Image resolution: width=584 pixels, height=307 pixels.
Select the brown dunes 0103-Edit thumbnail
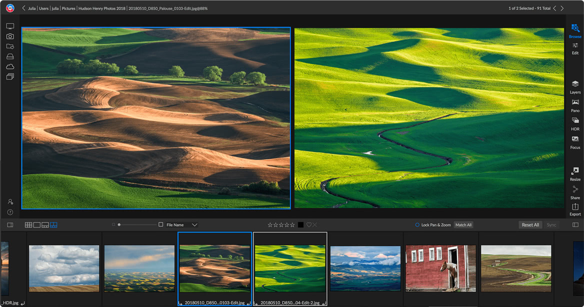pyautogui.click(x=215, y=268)
